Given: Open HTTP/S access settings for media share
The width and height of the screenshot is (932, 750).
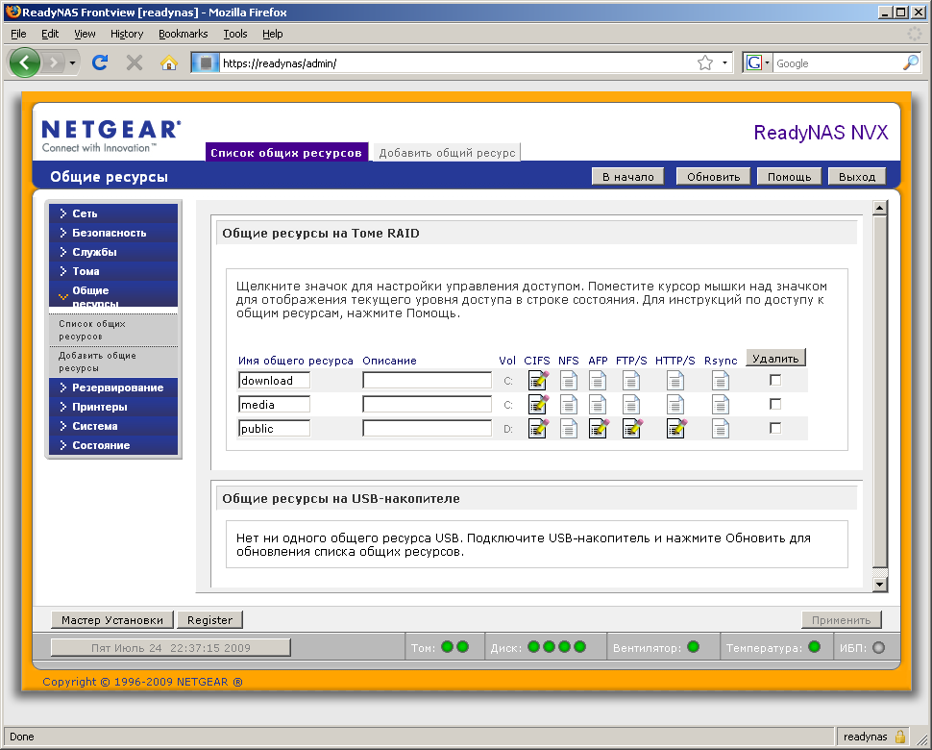Looking at the screenshot, I should coord(675,405).
